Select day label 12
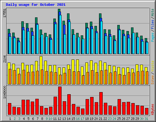The image size is (156, 122). pyautogui.click(x=59, y=119)
